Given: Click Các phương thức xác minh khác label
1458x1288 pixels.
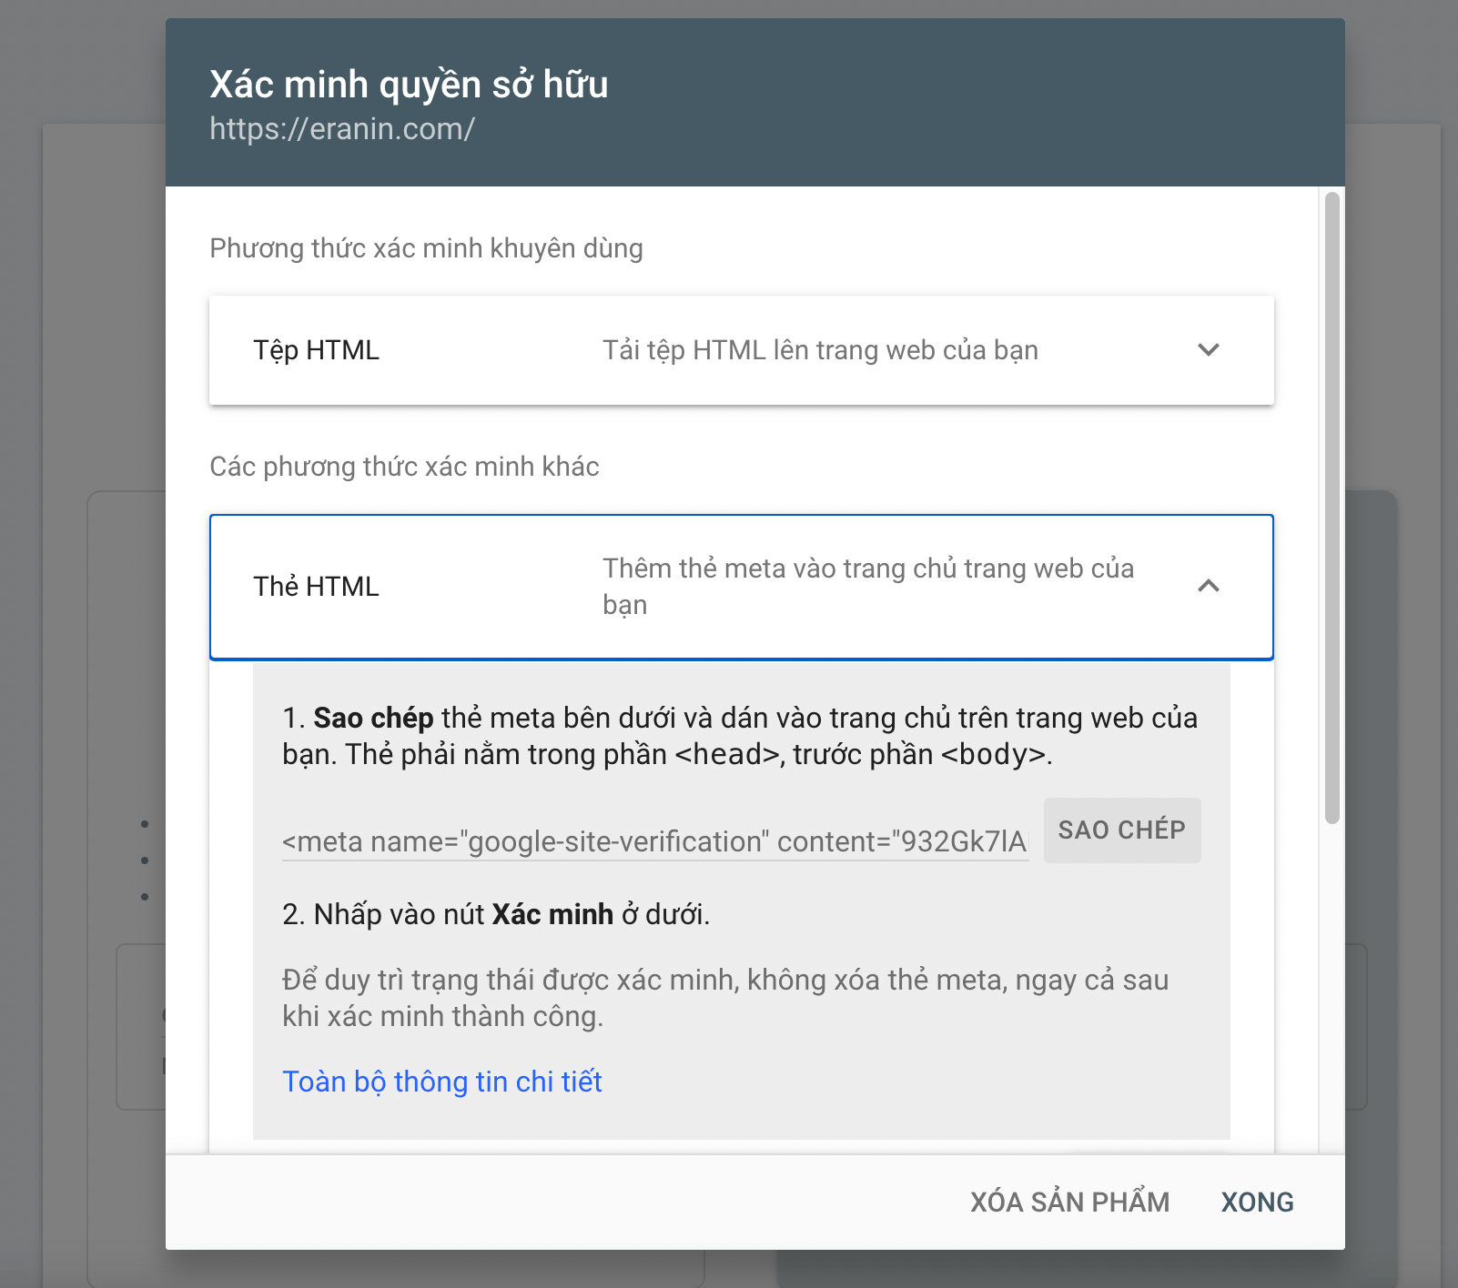Looking at the screenshot, I should point(404,467).
